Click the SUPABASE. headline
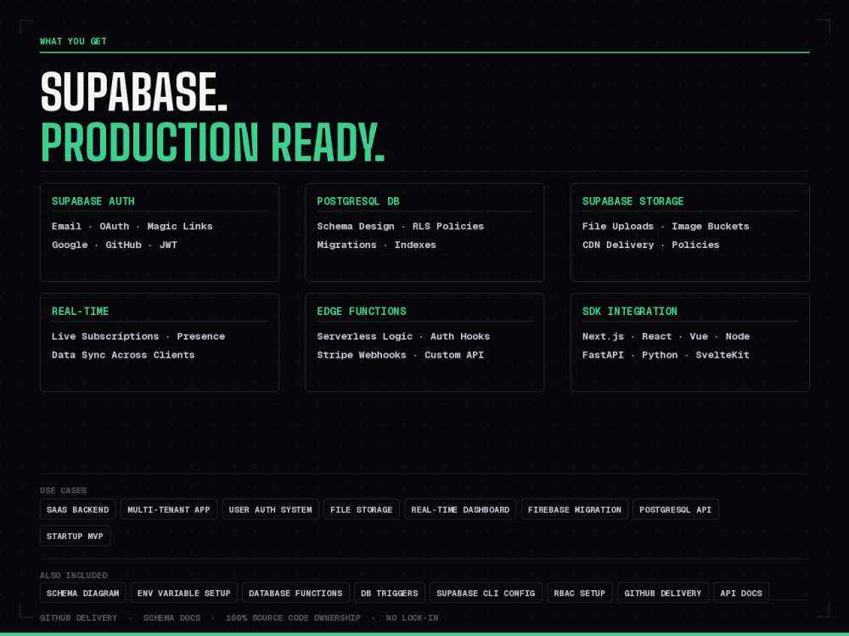The width and height of the screenshot is (849, 636). (134, 92)
